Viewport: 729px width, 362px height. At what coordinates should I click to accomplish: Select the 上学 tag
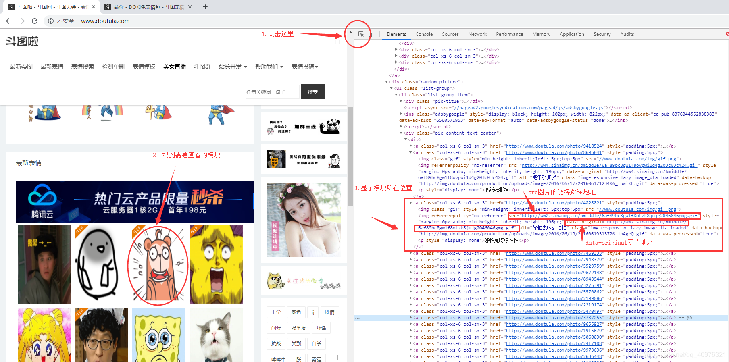pos(276,312)
